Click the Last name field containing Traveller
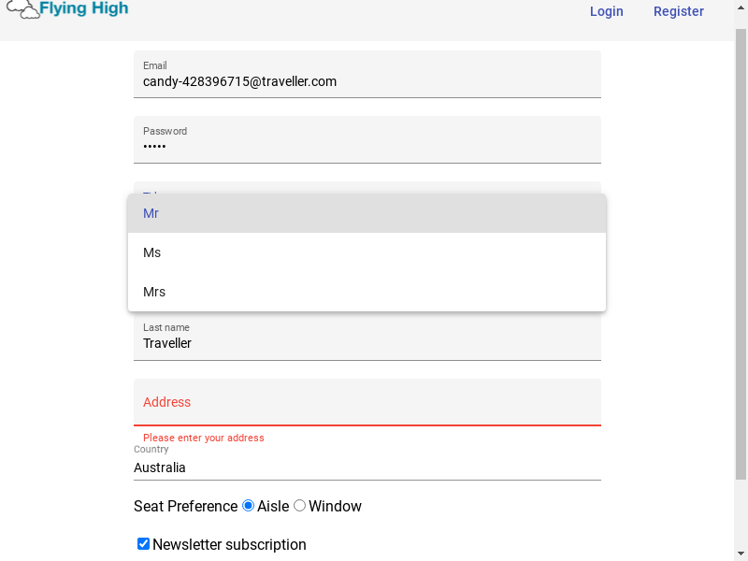Screen dimensions: 748x561 click(x=367, y=337)
